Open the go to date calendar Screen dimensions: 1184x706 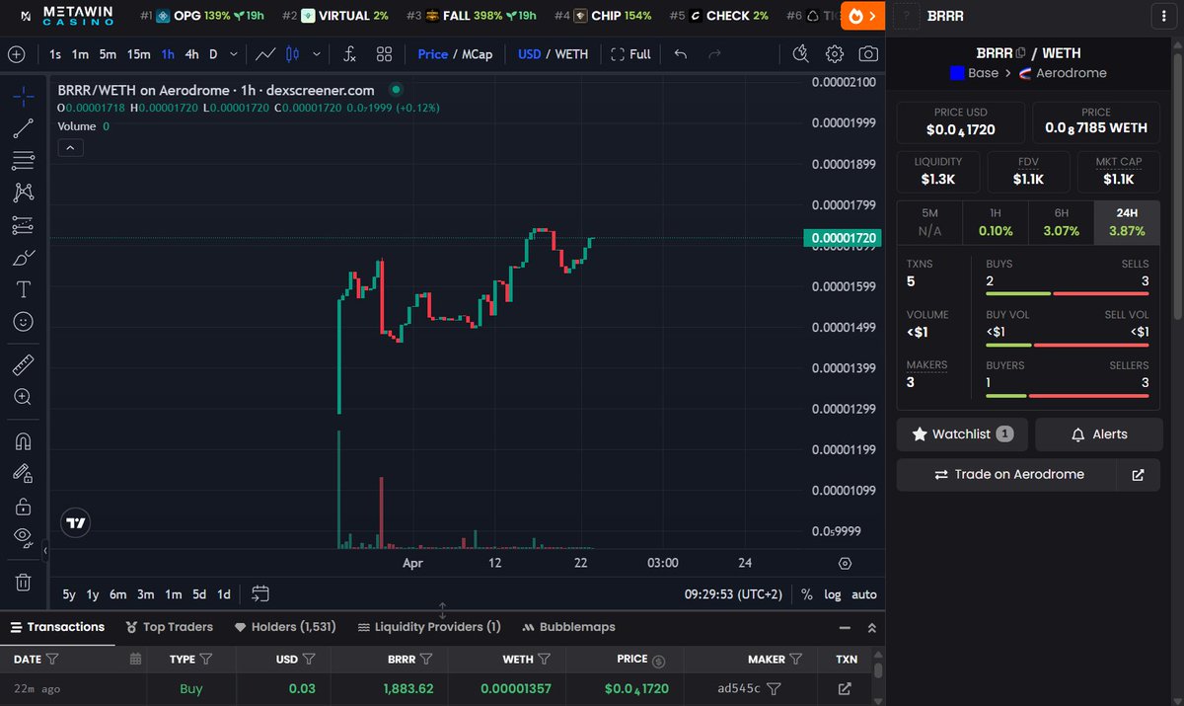pyautogui.click(x=260, y=593)
